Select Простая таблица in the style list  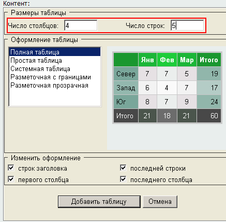55,61
